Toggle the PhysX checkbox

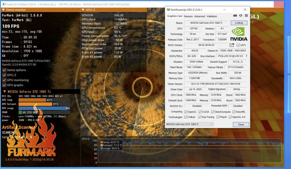pyautogui.click(x=218, y=117)
